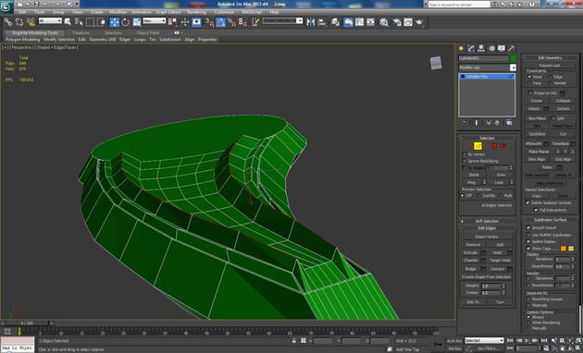The height and width of the screenshot is (353, 583).
Task: Click the Rectangular Selection Region icon
Action: [90, 22]
